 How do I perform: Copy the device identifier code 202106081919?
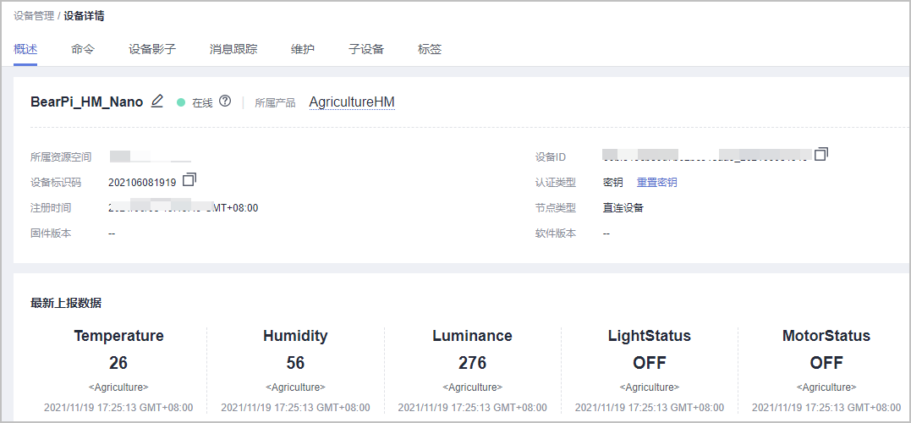(189, 179)
